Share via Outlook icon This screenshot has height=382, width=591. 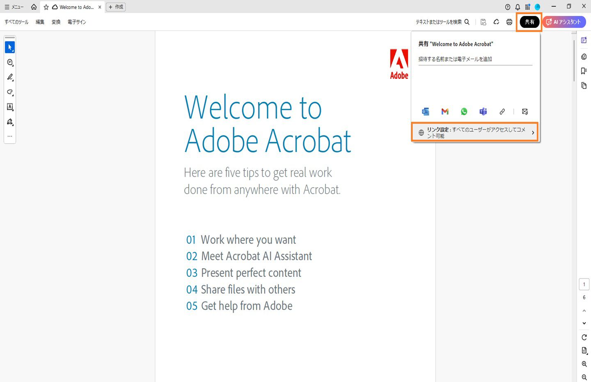click(x=426, y=112)
